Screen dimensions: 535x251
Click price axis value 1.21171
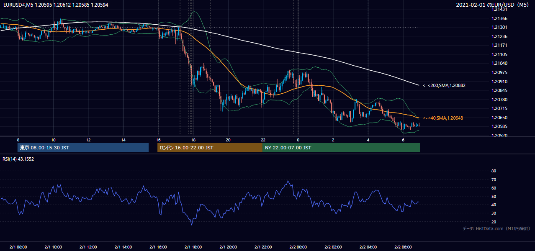click(x=499, y=45)
